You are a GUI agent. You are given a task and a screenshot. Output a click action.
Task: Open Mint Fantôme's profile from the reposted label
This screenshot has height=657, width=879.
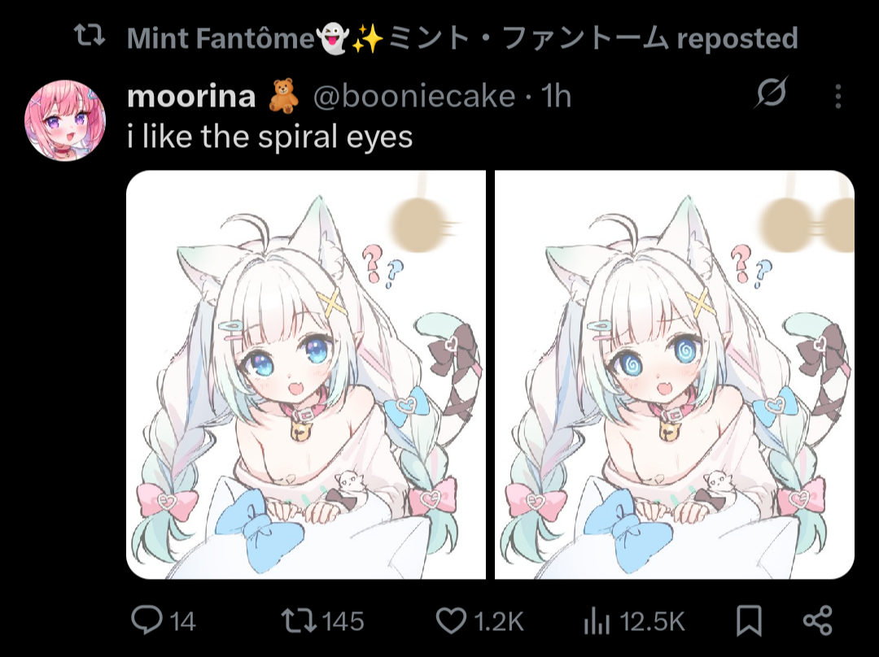(220, 37)
